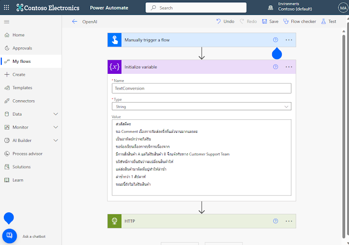The width and height of the screenshot is (349, 245).
Task: Open Flow checker
Action: click(300, 22)
